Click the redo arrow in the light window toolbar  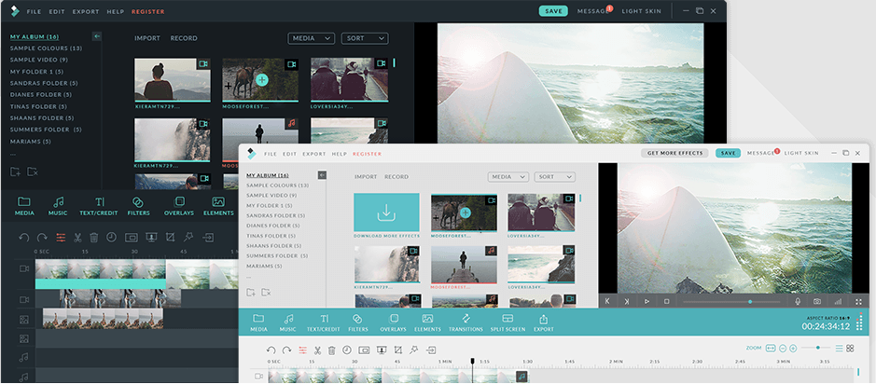click(x=286, y=350)
